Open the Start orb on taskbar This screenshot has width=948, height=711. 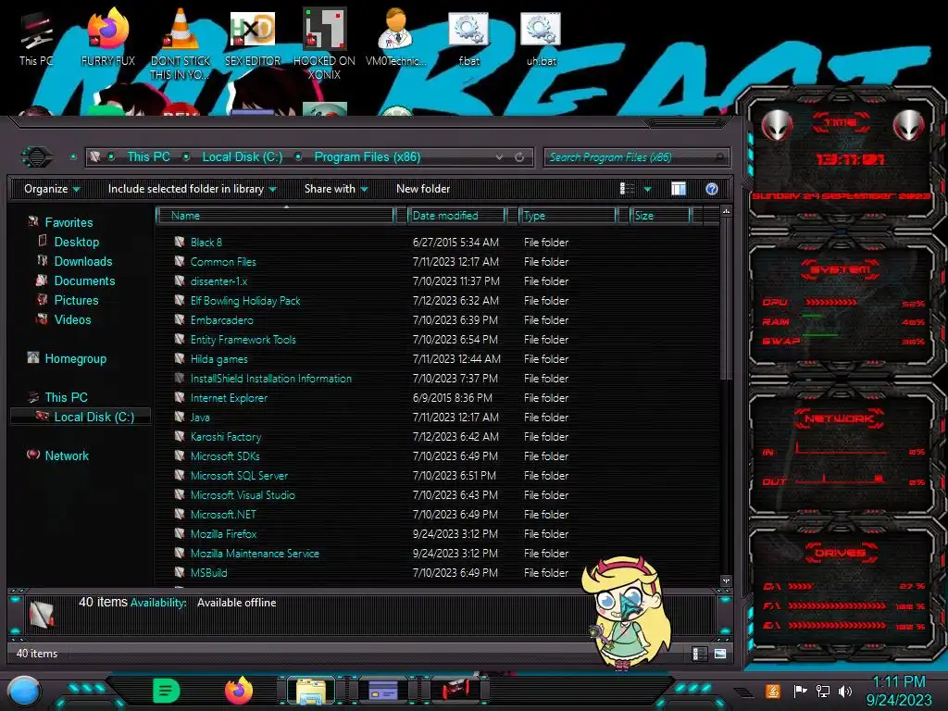pos(24,691)
